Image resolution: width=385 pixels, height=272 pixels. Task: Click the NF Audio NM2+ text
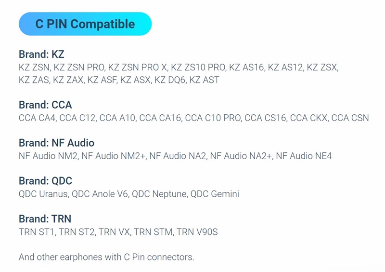point(114,156)
